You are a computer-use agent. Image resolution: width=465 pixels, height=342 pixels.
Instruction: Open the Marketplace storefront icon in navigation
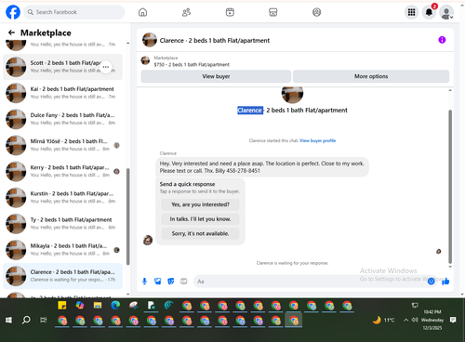pos(273,12)
